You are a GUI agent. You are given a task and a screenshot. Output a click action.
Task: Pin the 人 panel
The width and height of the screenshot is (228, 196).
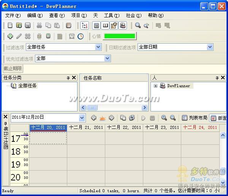[217, 78]
